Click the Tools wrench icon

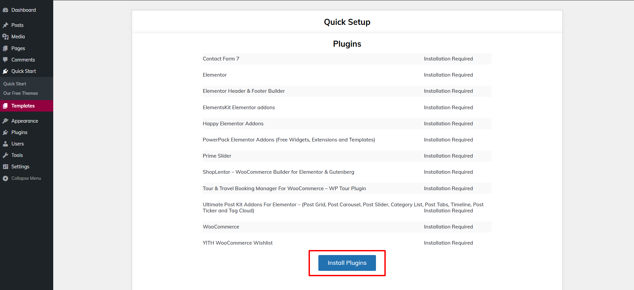5,155
